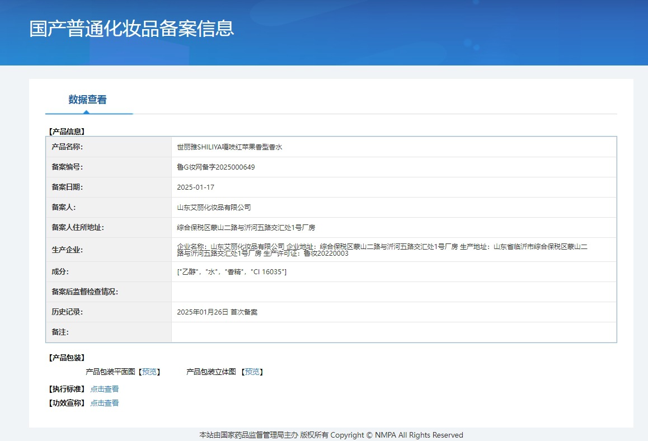Click the 生产企业 row label
The width and height of the screenshot is (648, 441).
point(67,250)
